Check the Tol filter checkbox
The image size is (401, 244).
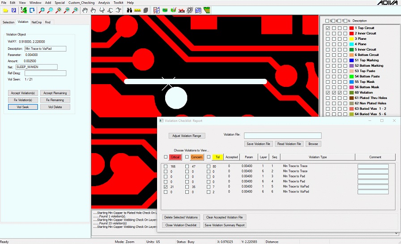(209, 157)
